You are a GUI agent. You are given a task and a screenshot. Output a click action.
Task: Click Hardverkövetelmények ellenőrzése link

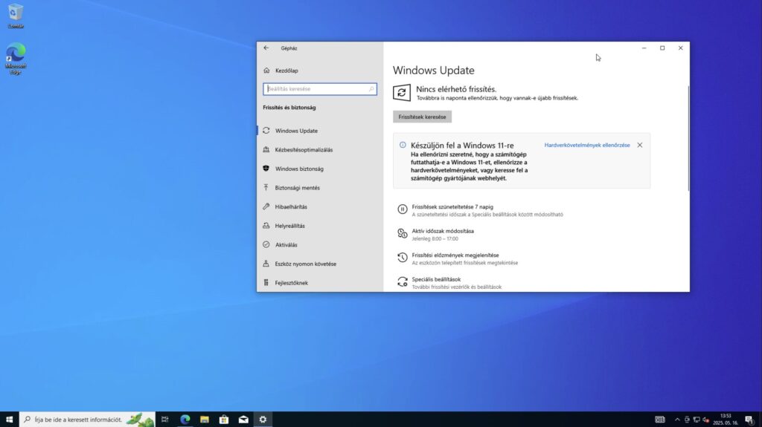(586, 145)
